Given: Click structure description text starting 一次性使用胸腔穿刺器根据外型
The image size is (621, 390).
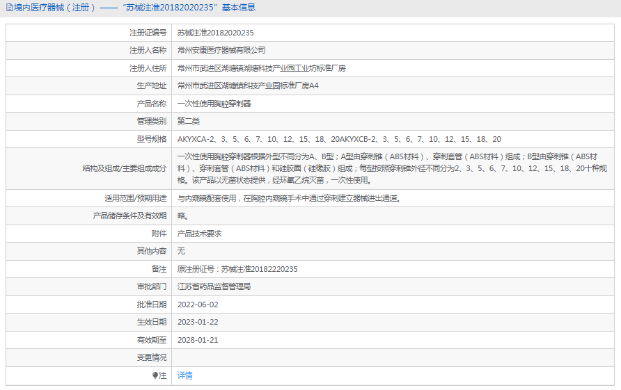Looking at the screenshot, I should pyautogui.click(x=392, y=168).
